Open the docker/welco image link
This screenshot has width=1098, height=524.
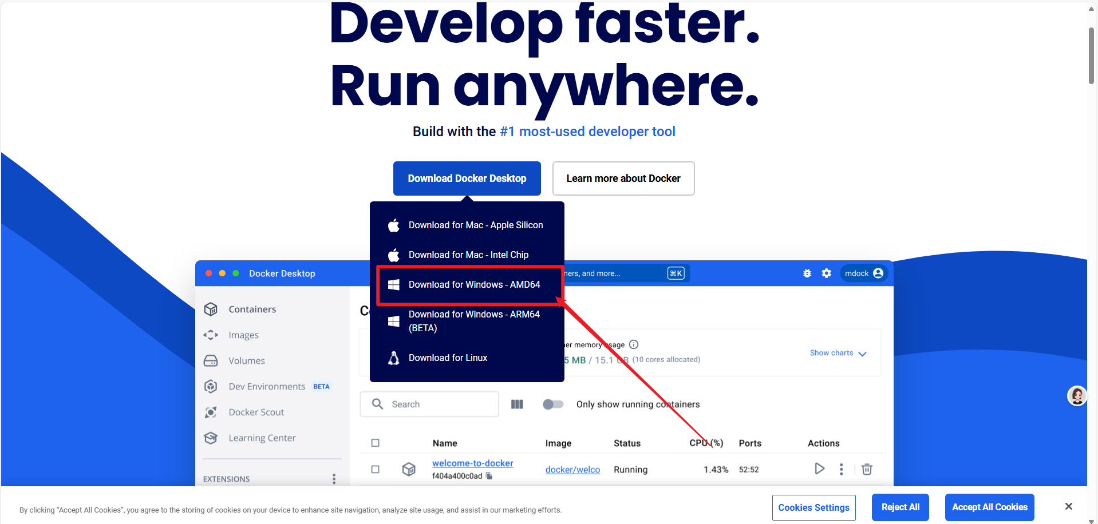coord(572,470)
